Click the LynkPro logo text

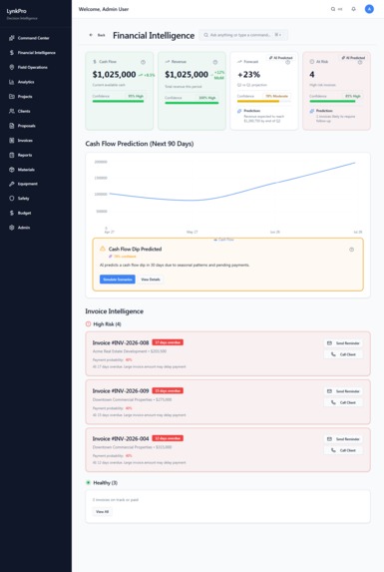coord(16,11)
